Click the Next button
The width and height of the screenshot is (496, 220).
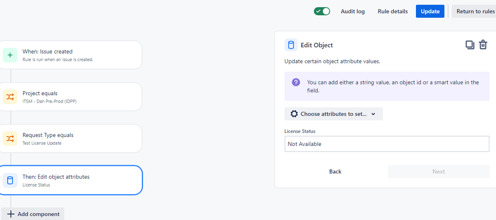tap(439, 171)
